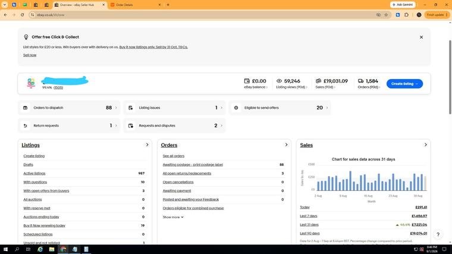The image size is (452, 254).
Task: Open the taskbar search icon
Action: pyautogui.click(x=17, y=249)
